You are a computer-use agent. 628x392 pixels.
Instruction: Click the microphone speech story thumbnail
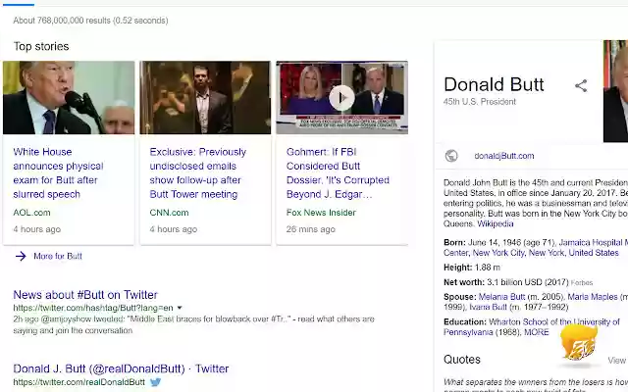[69, 97]
